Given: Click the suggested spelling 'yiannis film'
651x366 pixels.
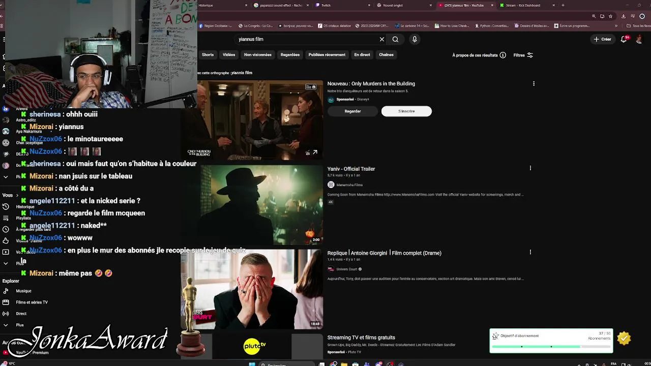Looking at the screenshot, I should click(x=242, y=73).
